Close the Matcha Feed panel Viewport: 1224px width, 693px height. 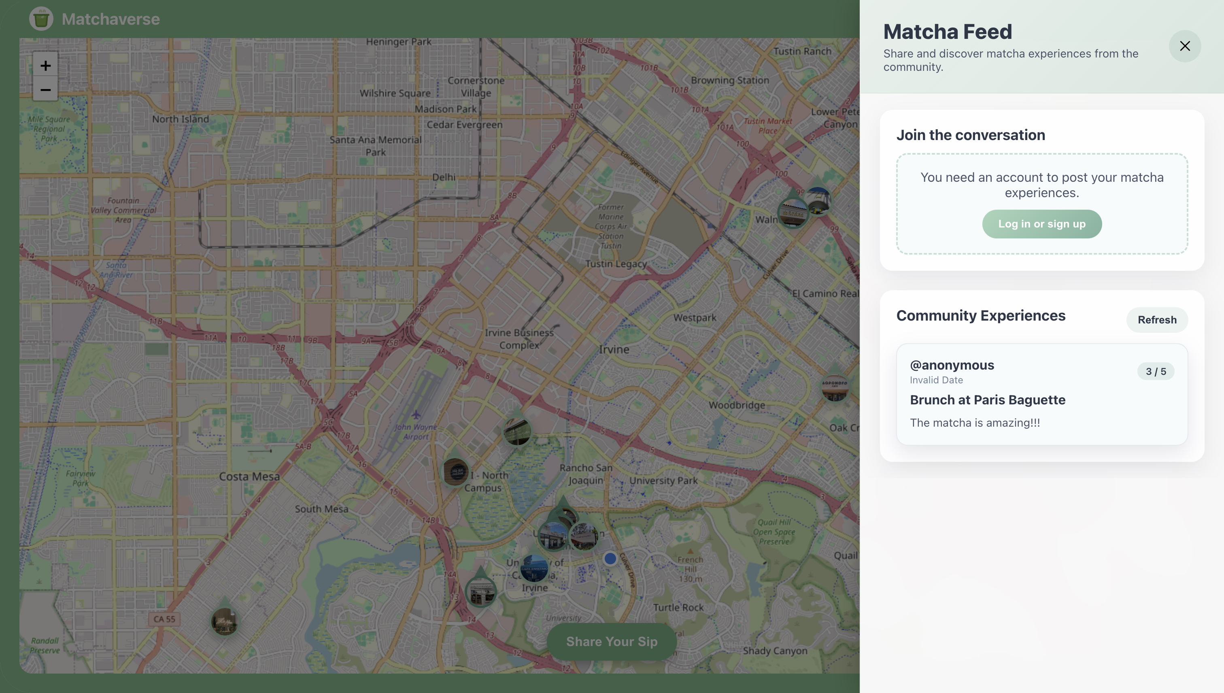pyautogui.click(x=1184, y=46)
